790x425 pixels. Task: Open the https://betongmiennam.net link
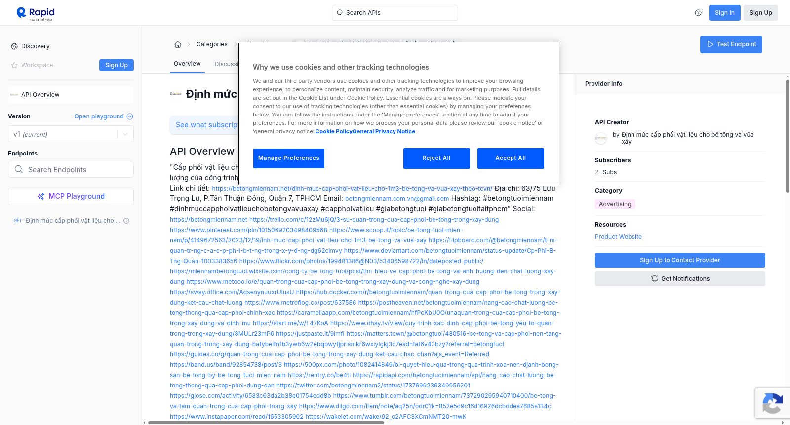[208, 220]
